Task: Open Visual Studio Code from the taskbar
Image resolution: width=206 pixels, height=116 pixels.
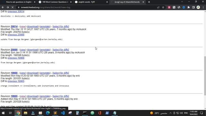Action: click(63, 113)
